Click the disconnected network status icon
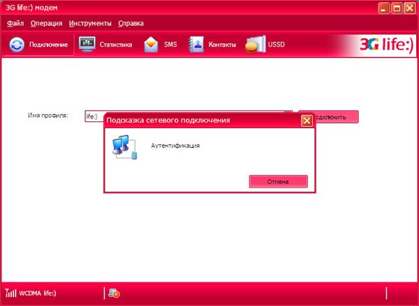Image resolution: width=419 pixels, height=306 pixels. (113, 293)
